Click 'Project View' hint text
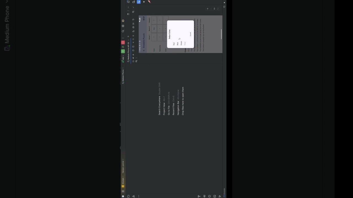353x198 pixels. coord(164,109)
